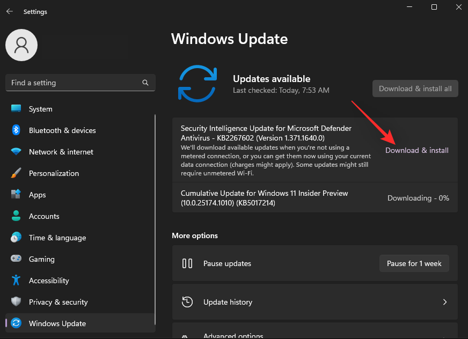Open Privacy & security settings

tap(59, 302)
